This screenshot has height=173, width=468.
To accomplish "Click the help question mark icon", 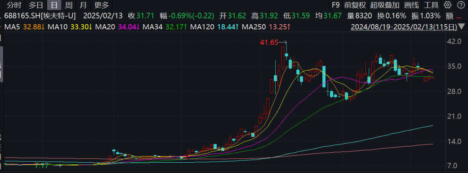I will (461, 5).
